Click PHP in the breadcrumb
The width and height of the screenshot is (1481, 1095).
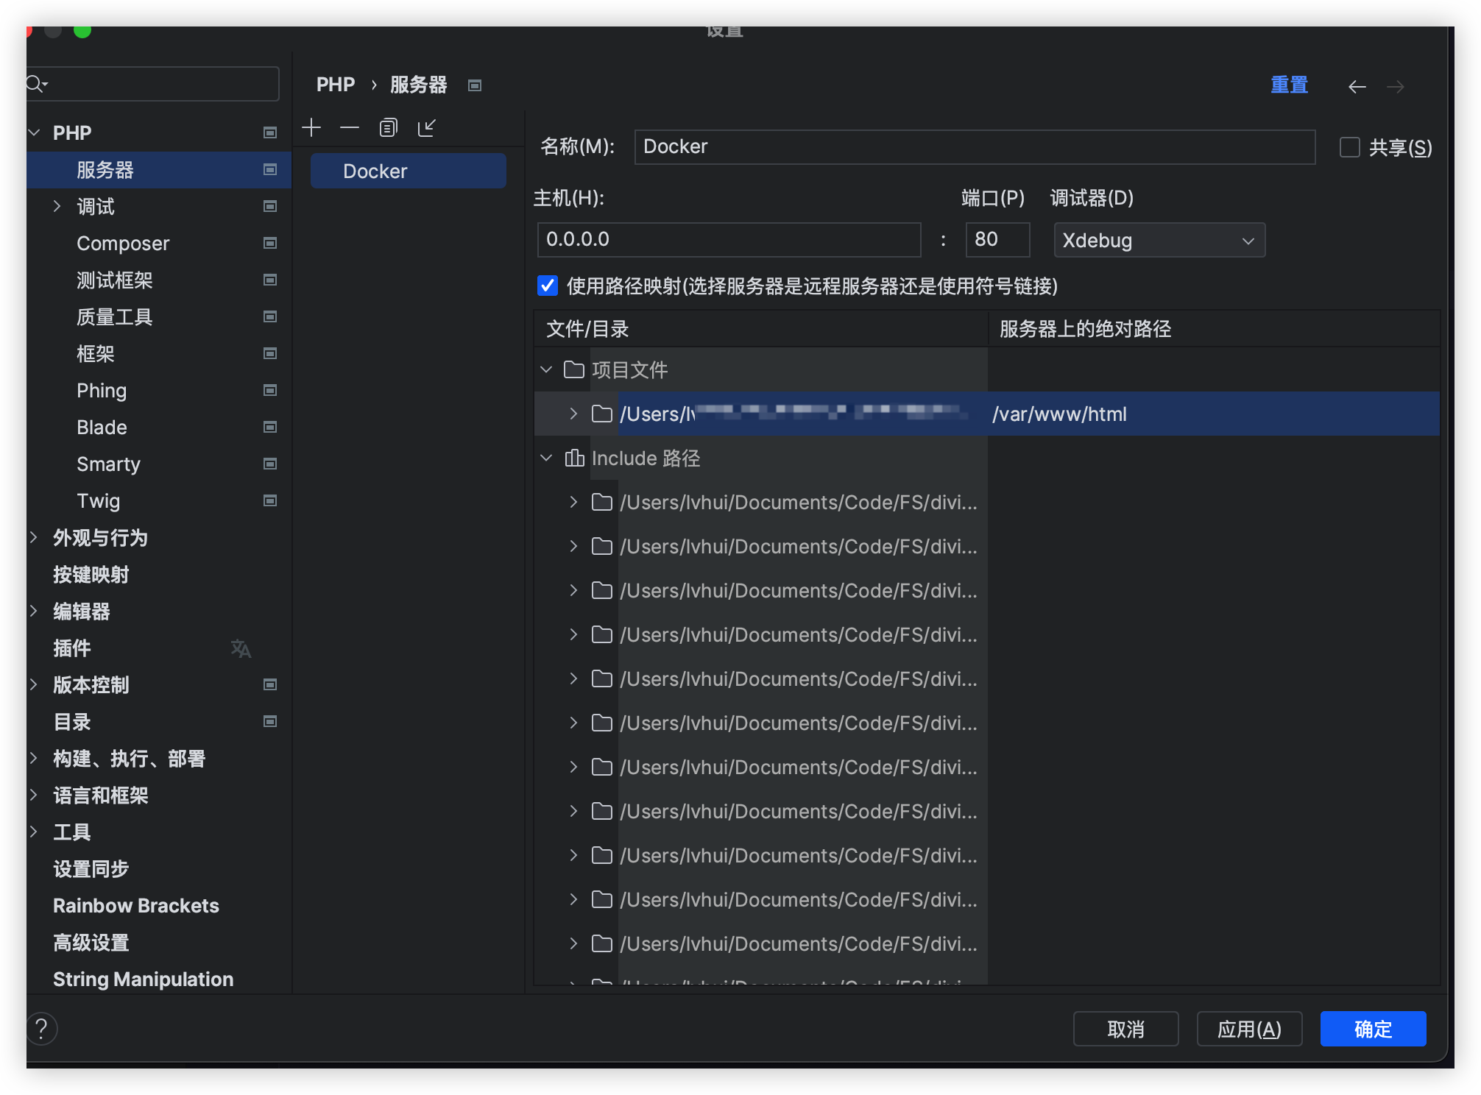point(336,85)
